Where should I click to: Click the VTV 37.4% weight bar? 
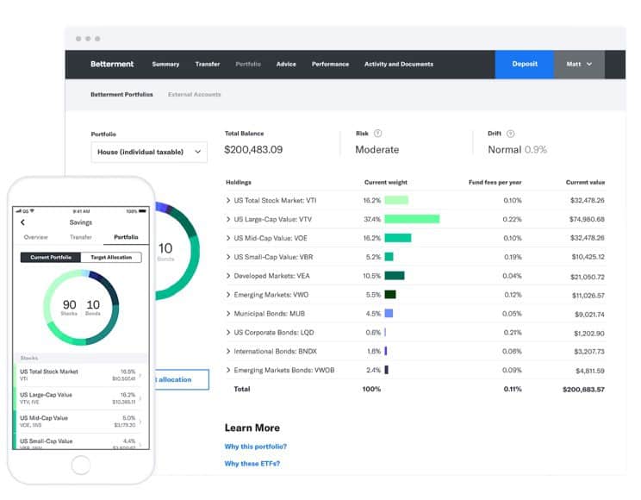coord(412,219)
